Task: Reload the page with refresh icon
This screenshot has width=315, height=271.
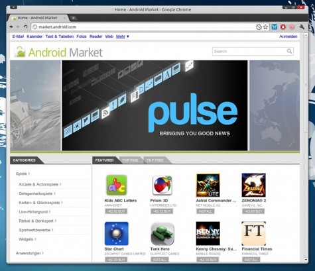Action: click(25, 27)
